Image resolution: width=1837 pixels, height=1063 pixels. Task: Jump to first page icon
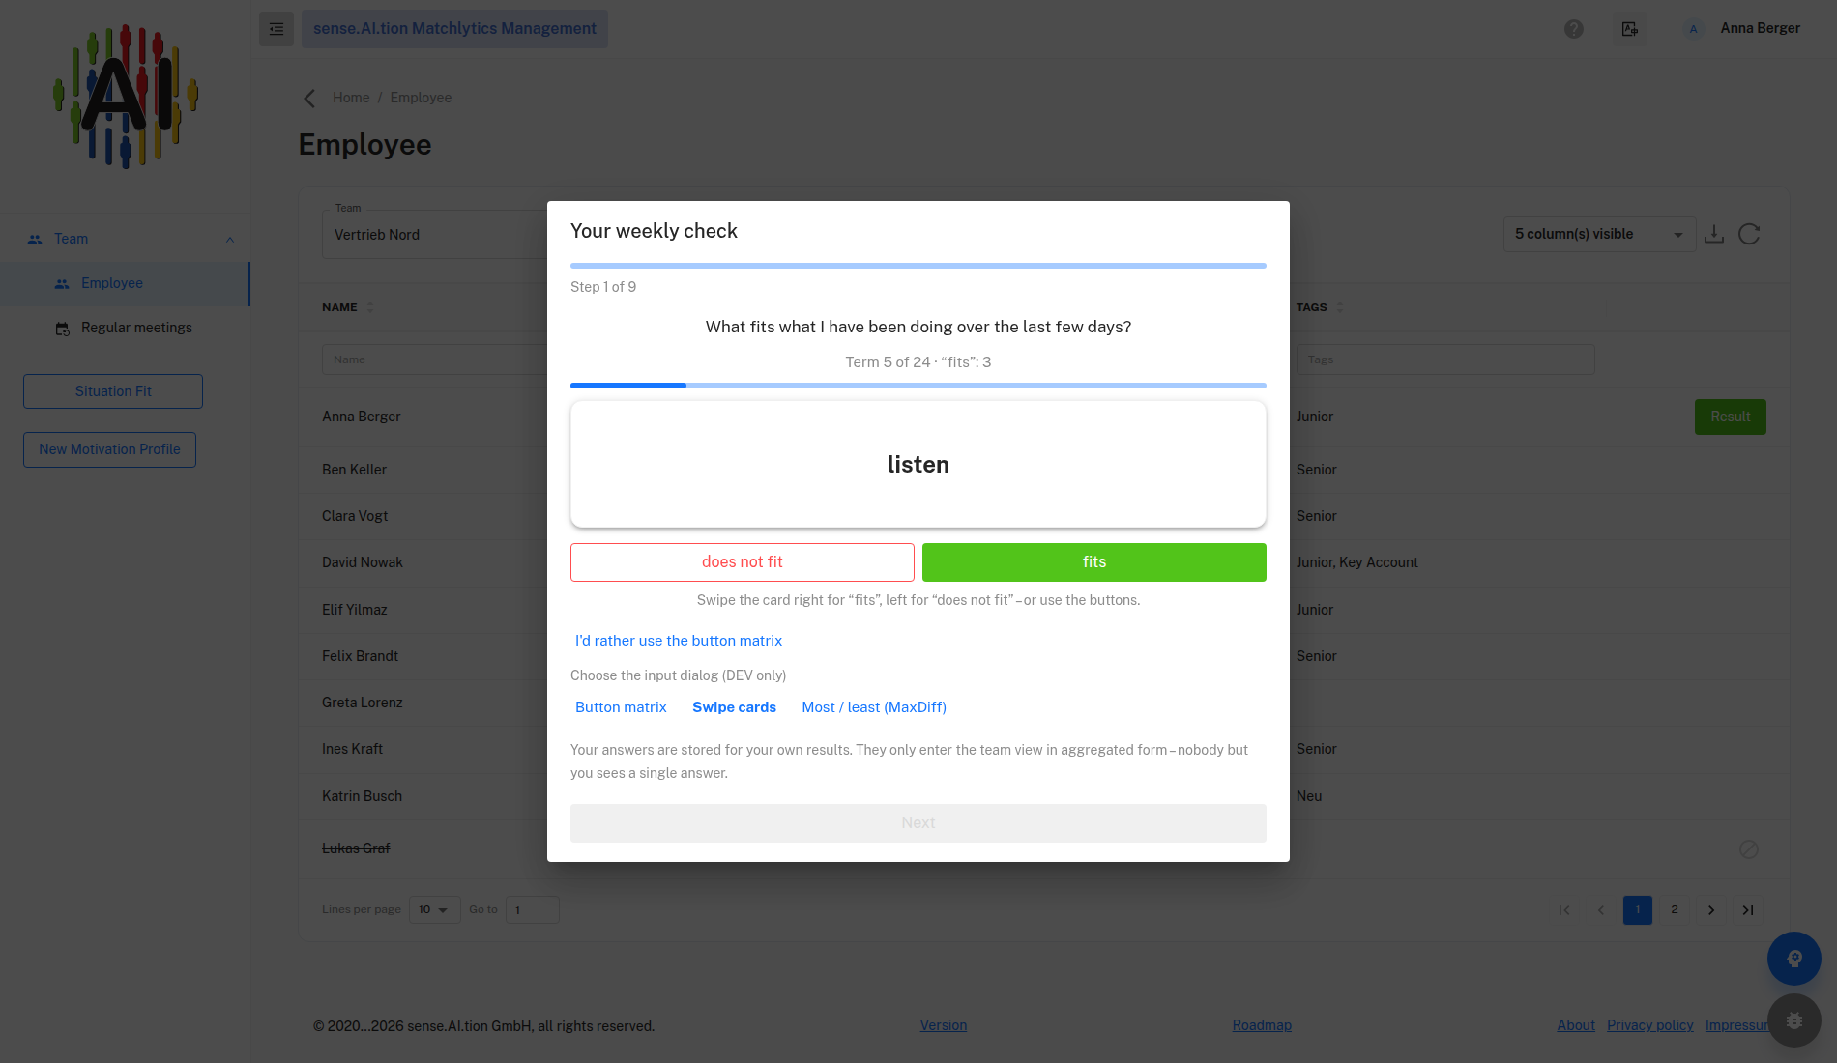(1564, 910)
